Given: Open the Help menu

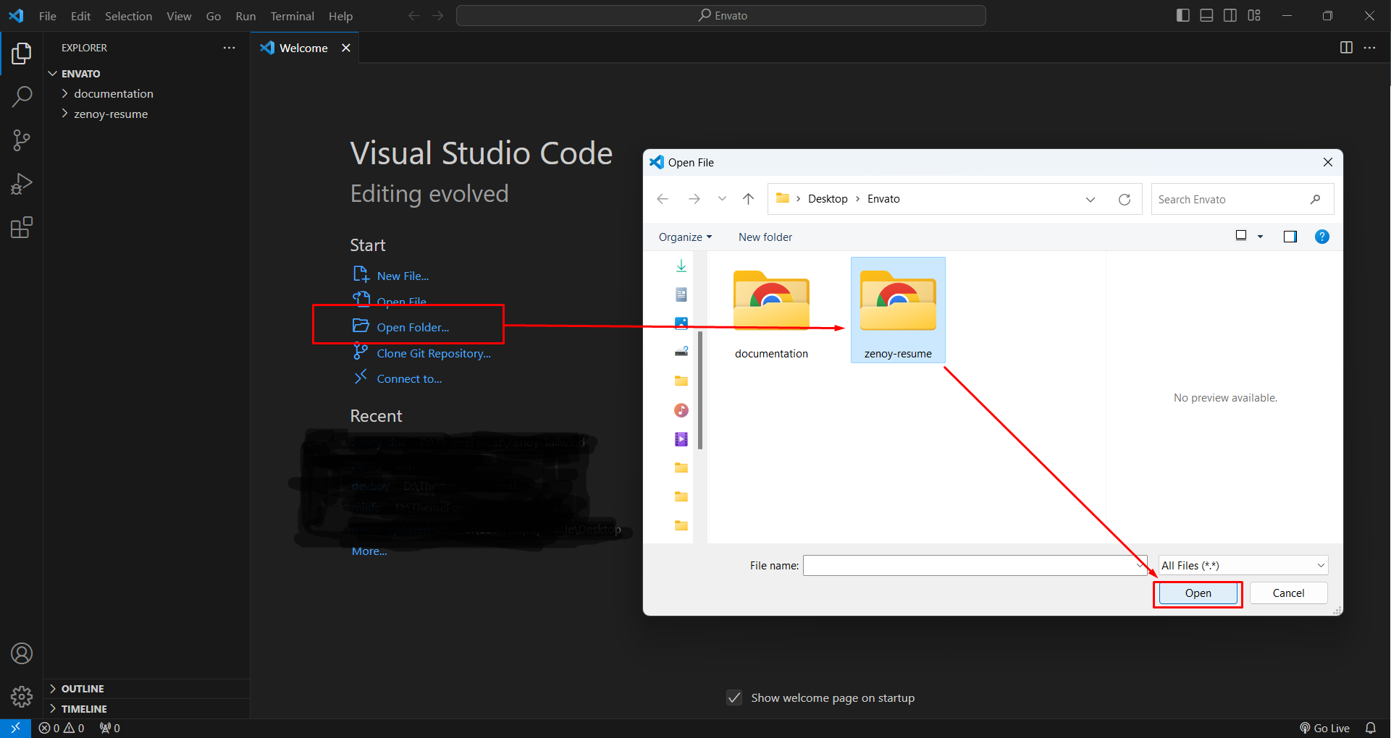Looking at the screenshot, I should (340, 16).
